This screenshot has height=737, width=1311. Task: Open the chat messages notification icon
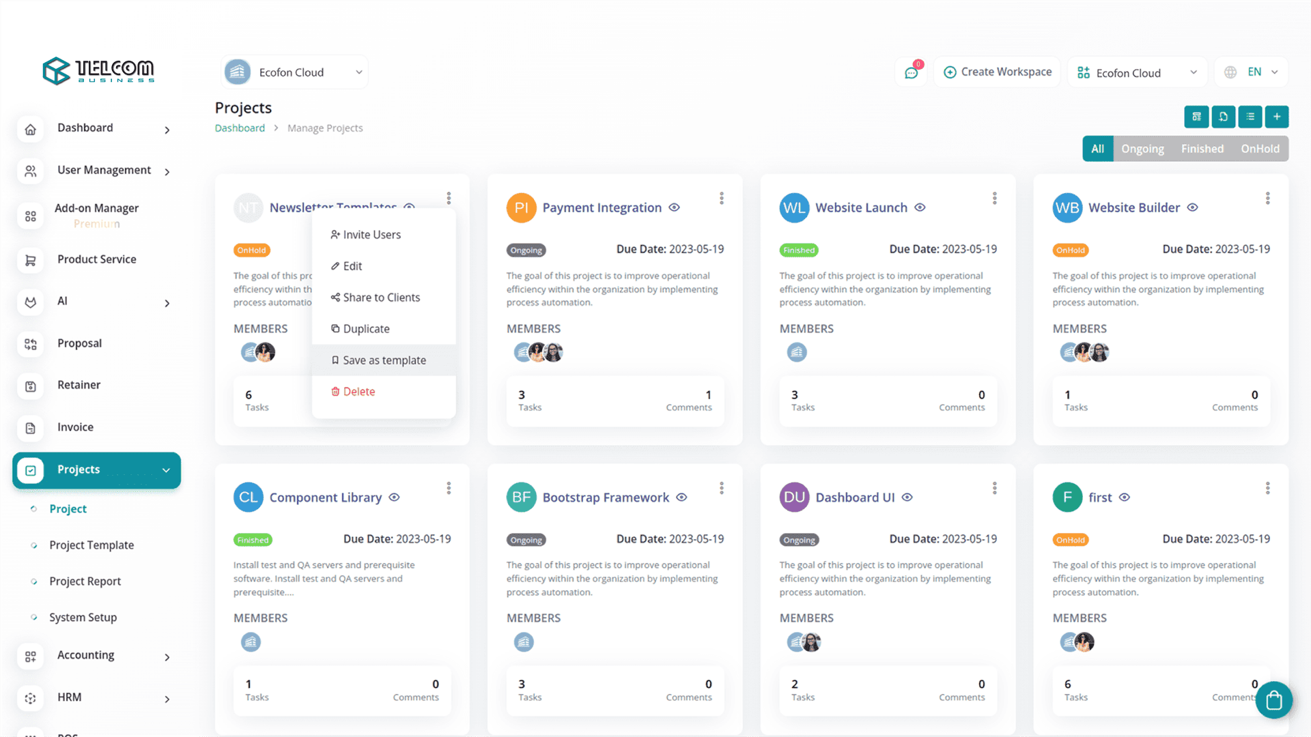tap(911, 72)
